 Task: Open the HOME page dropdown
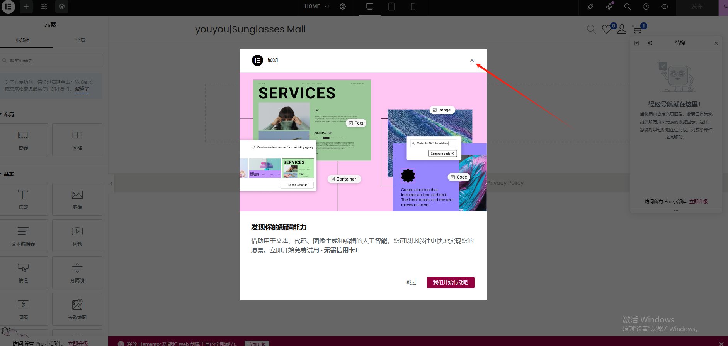pos(316,7)
